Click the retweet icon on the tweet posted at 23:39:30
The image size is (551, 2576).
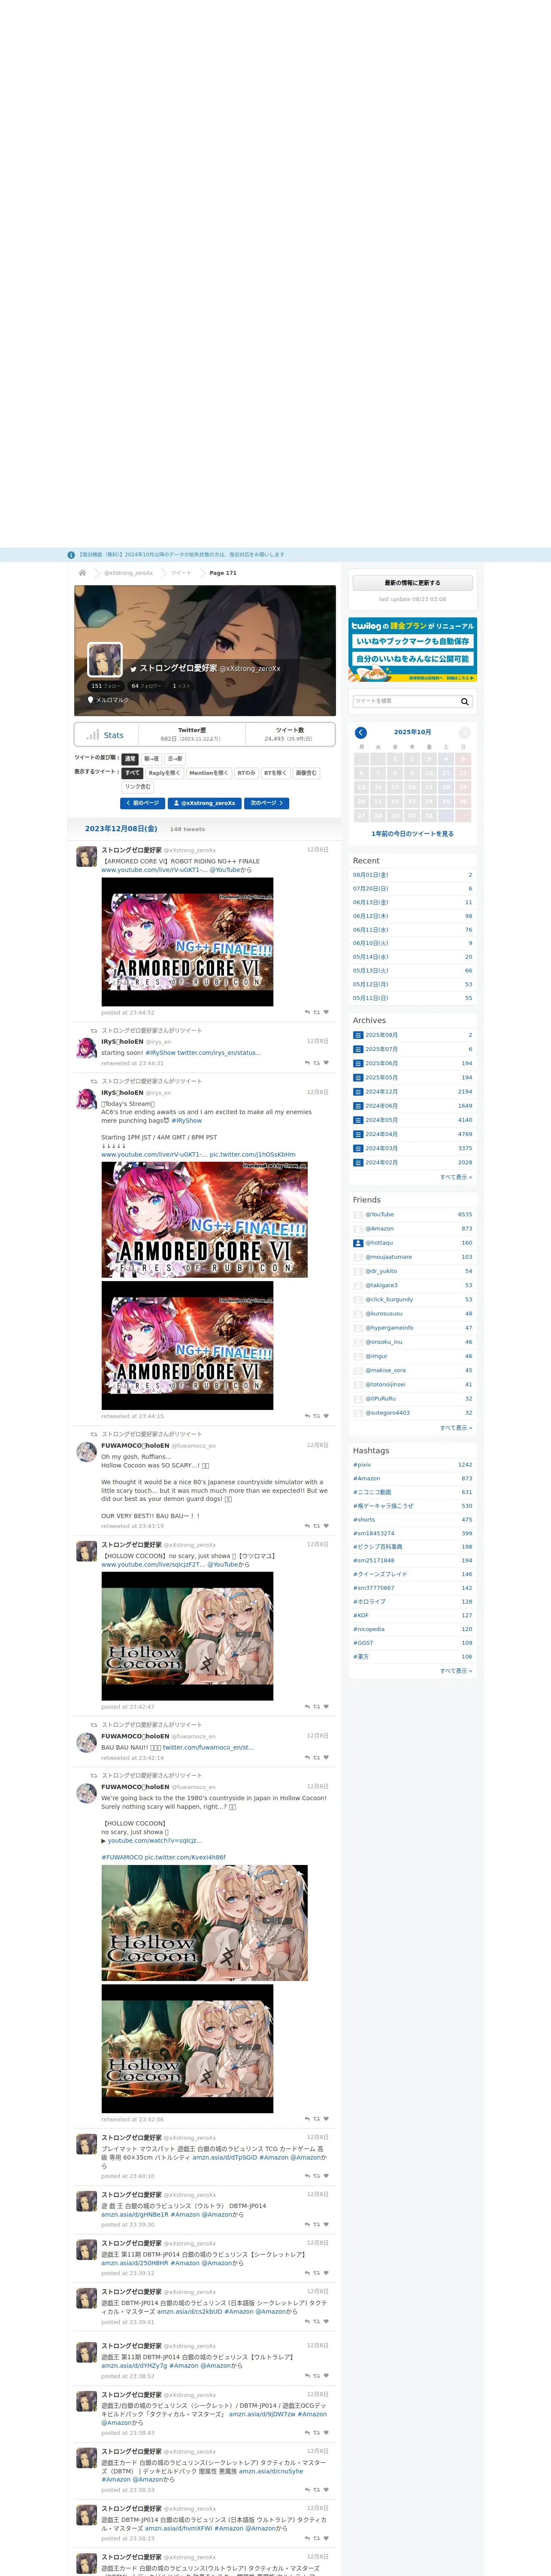[x=317, y=2225]
